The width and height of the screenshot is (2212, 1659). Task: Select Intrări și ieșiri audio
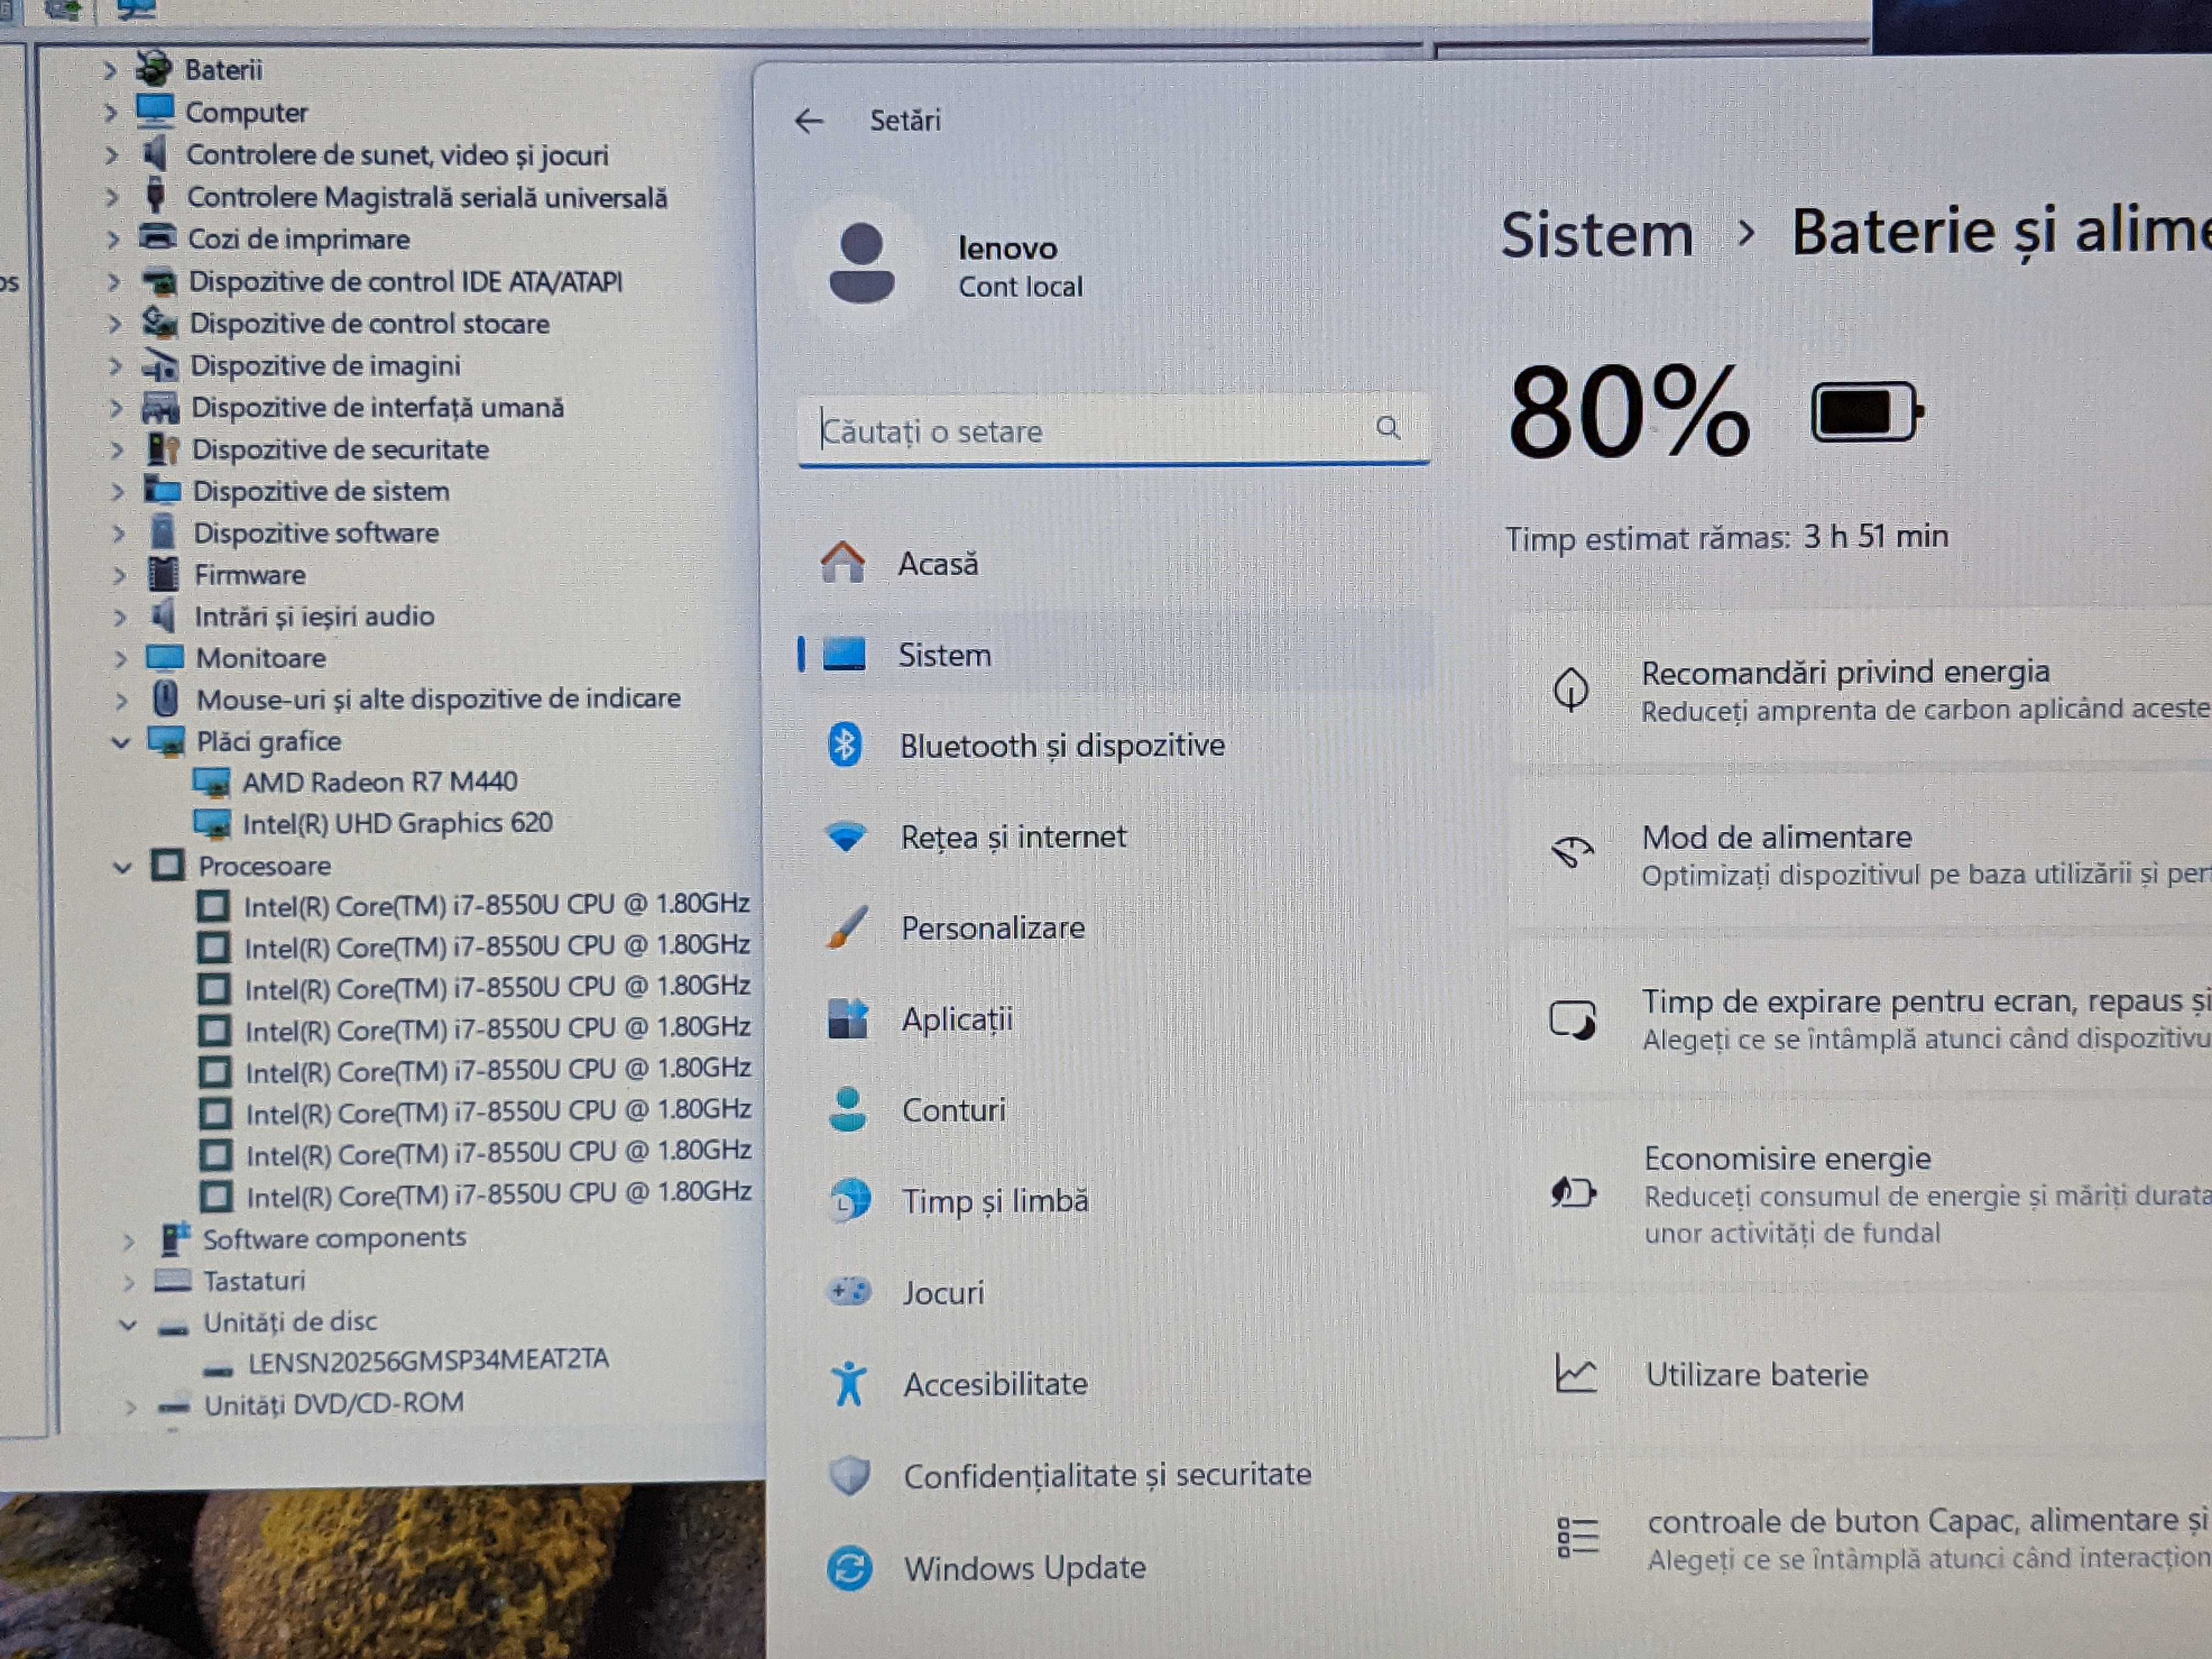314,616
